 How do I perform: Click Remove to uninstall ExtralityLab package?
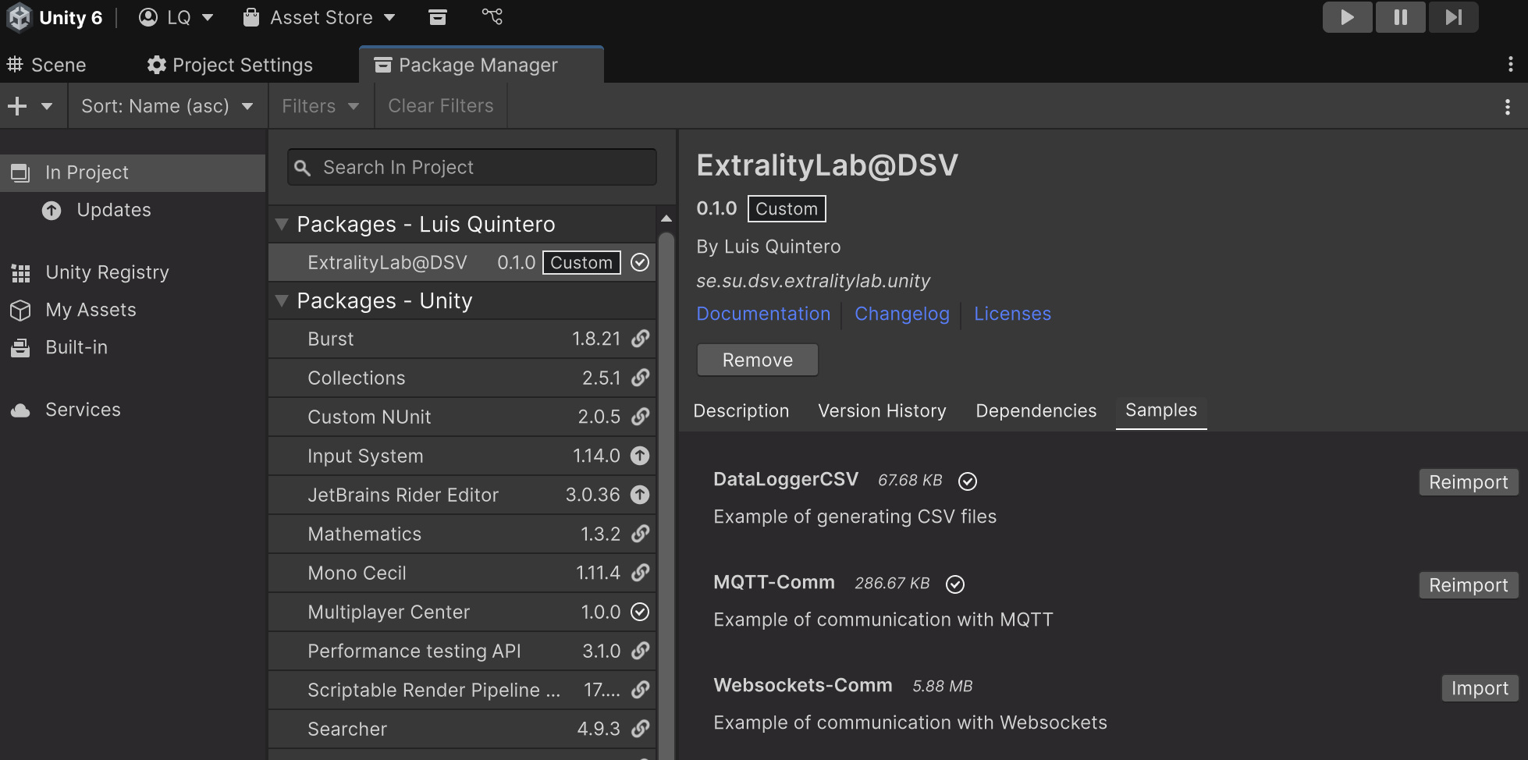click(757, 360)
